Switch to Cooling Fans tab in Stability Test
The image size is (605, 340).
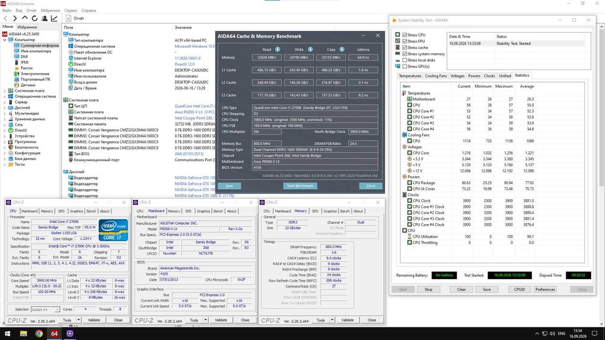tap(436, 76)
